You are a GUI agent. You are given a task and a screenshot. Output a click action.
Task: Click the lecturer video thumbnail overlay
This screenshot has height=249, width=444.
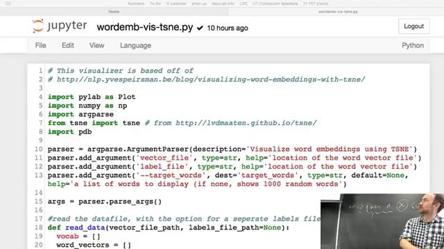click(x=382, y=221)
